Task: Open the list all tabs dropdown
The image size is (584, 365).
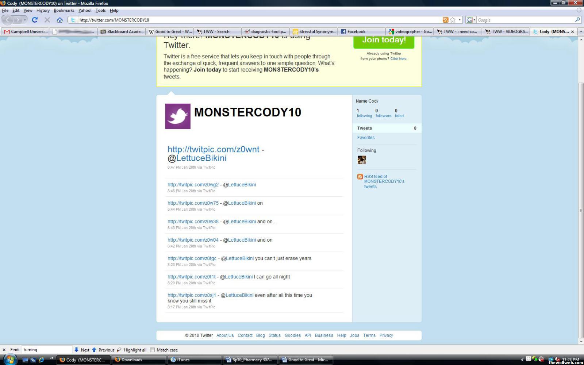Action: (581, 32)
